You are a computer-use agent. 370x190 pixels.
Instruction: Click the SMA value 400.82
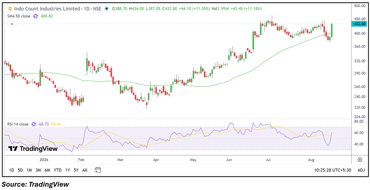click(x=46, y=16)
